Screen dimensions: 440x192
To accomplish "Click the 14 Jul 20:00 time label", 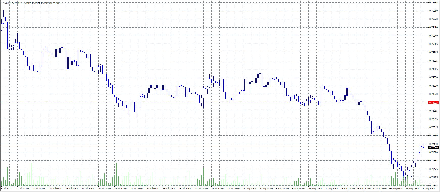I will (x=88, y=189).
